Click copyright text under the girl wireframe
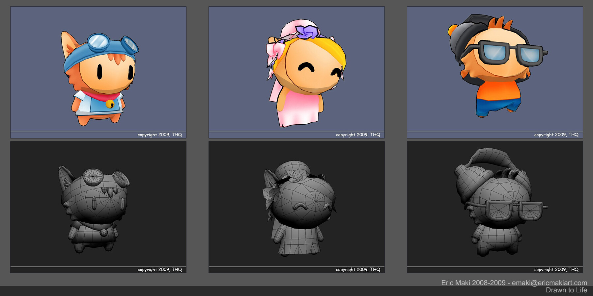593x296 pixels. pos(358,270)
